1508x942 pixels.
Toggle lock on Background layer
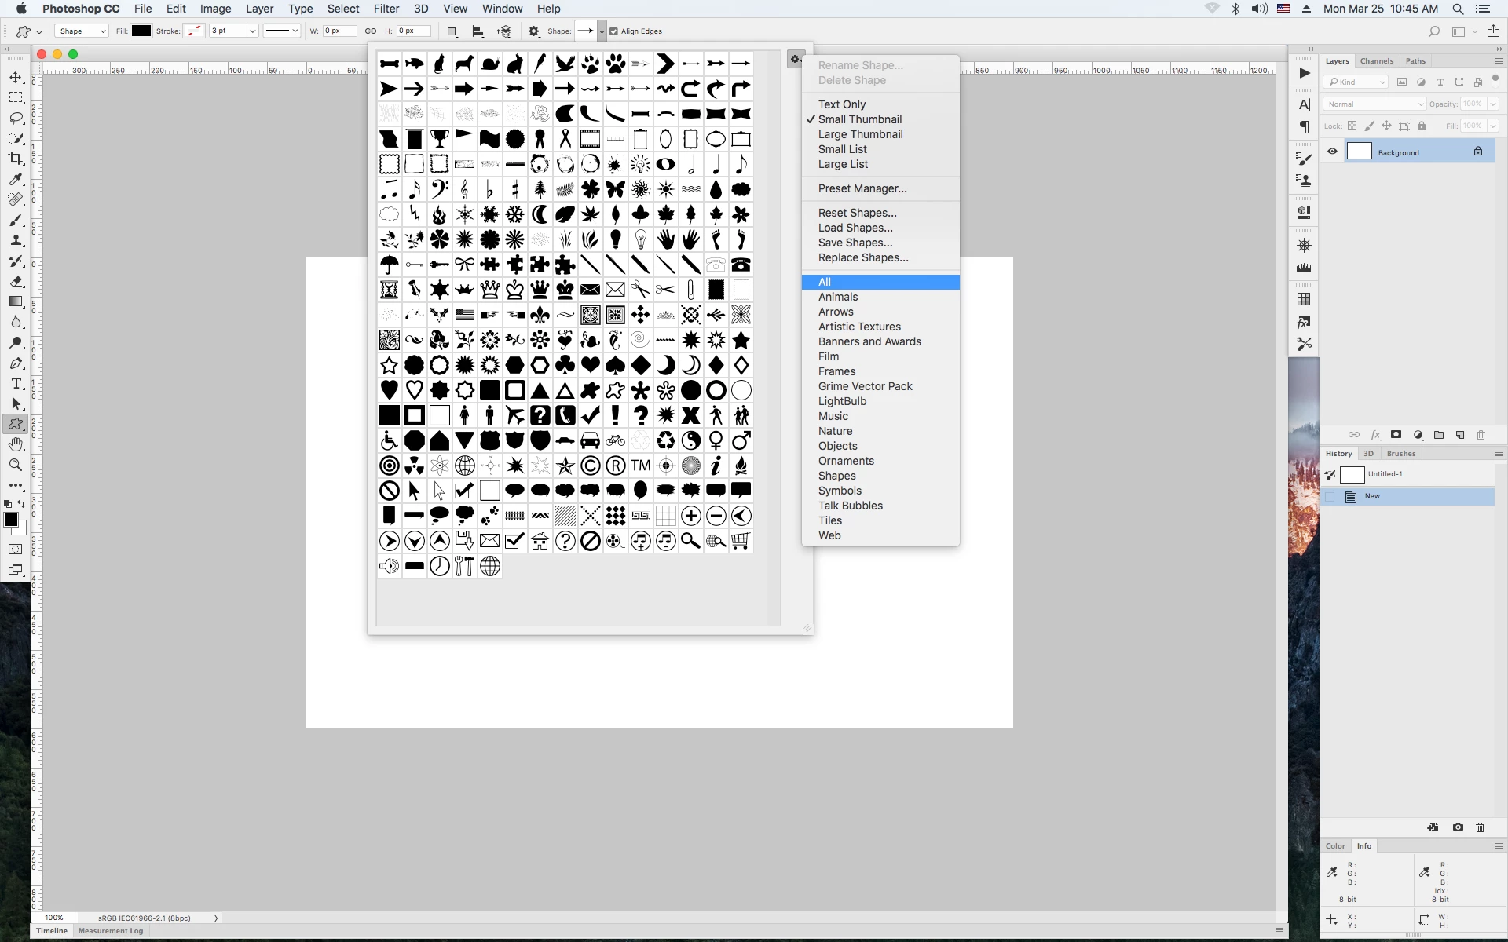click(1477, 152)
